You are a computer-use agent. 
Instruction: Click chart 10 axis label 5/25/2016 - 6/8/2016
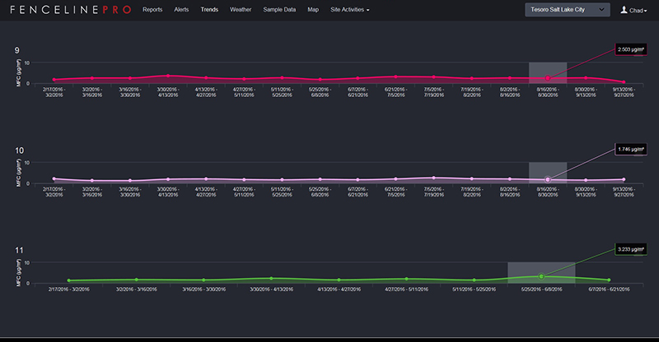[x=320, y=192]
